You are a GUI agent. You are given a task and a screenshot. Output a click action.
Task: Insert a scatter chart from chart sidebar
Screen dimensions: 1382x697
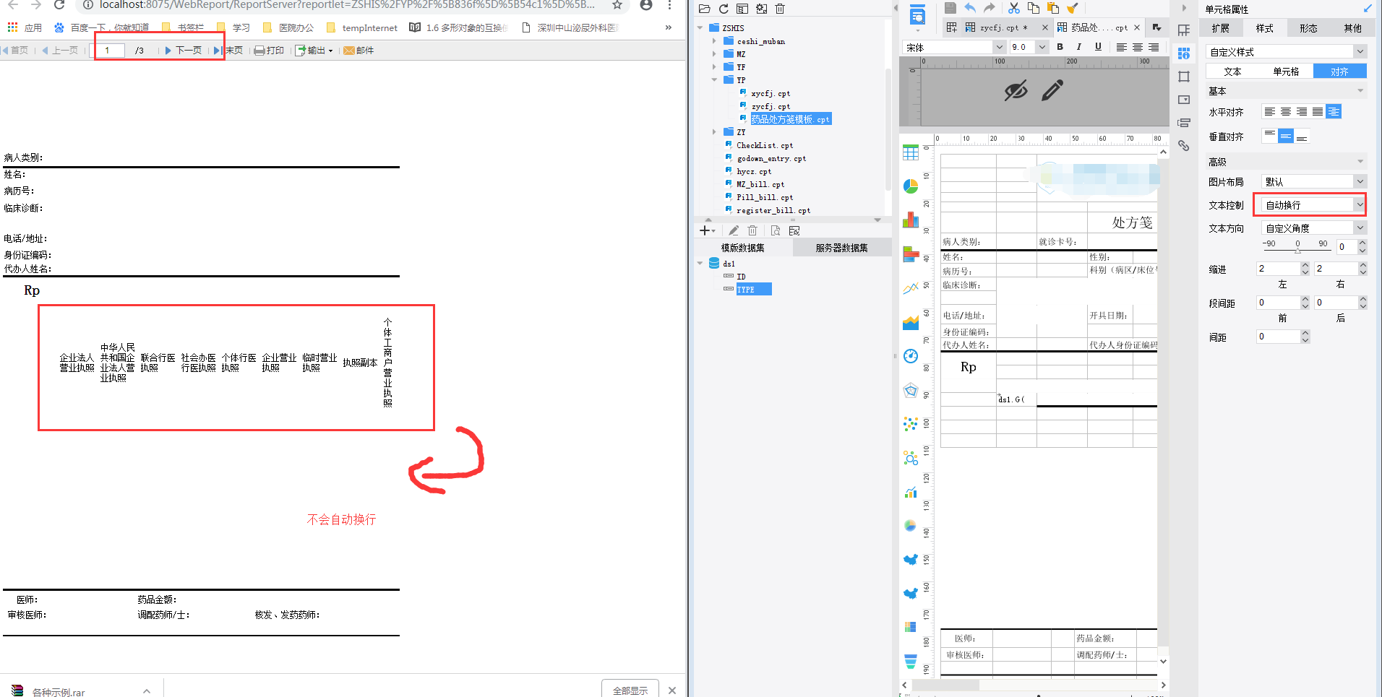point(911,424)
